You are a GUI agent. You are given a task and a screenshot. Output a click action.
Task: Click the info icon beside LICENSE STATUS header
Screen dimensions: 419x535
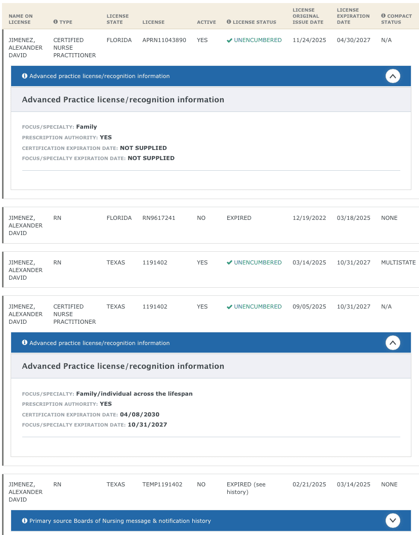click(x=230, y=22)
